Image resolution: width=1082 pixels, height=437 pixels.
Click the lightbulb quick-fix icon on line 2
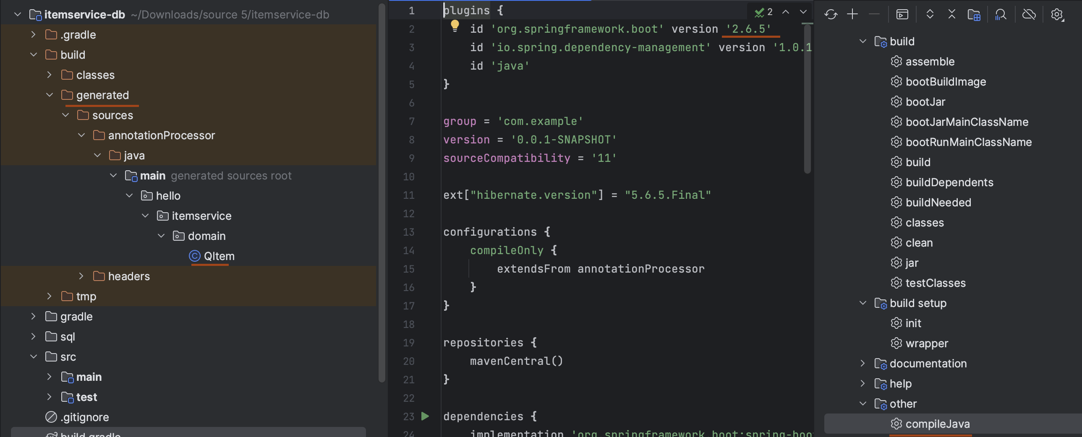[x=455, y=26]
